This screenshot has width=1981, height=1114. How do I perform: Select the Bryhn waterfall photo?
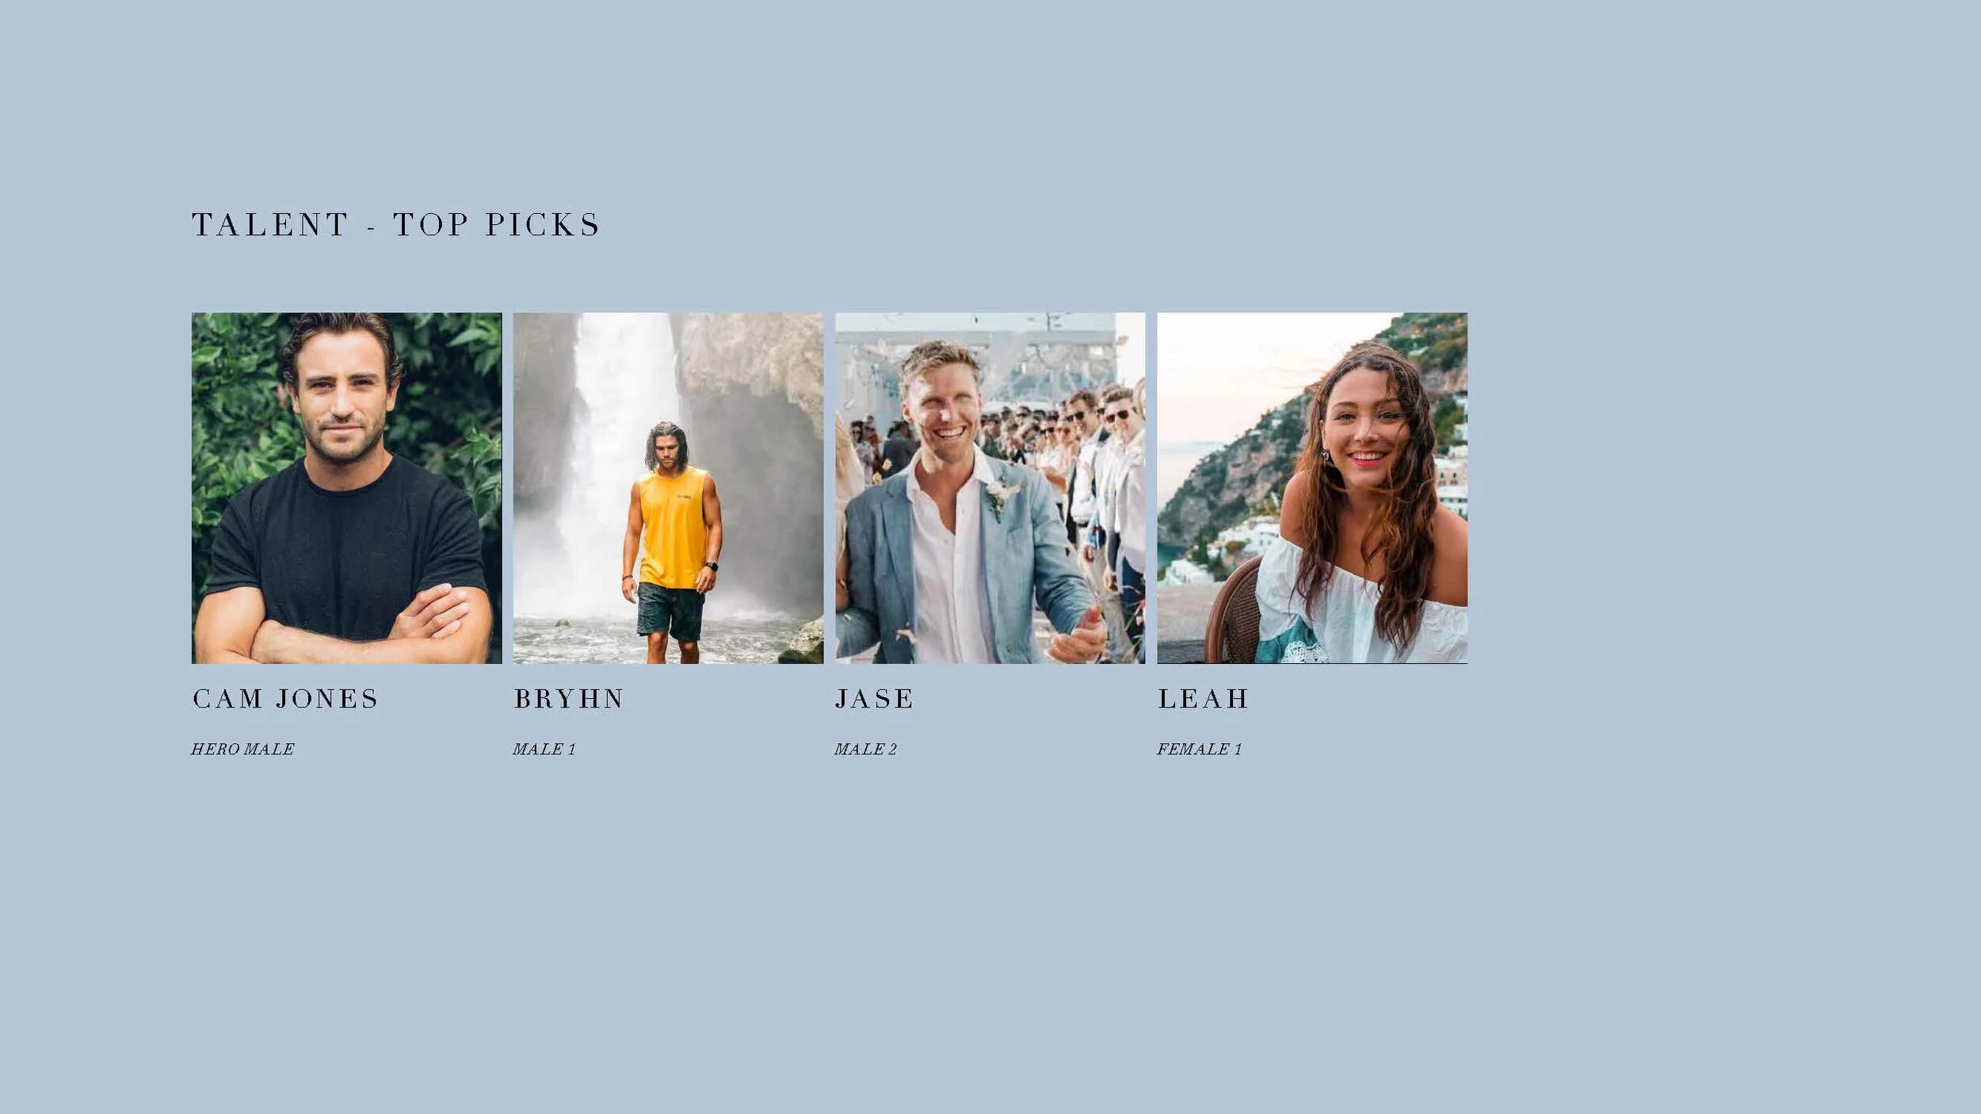(x=668, y=488)
